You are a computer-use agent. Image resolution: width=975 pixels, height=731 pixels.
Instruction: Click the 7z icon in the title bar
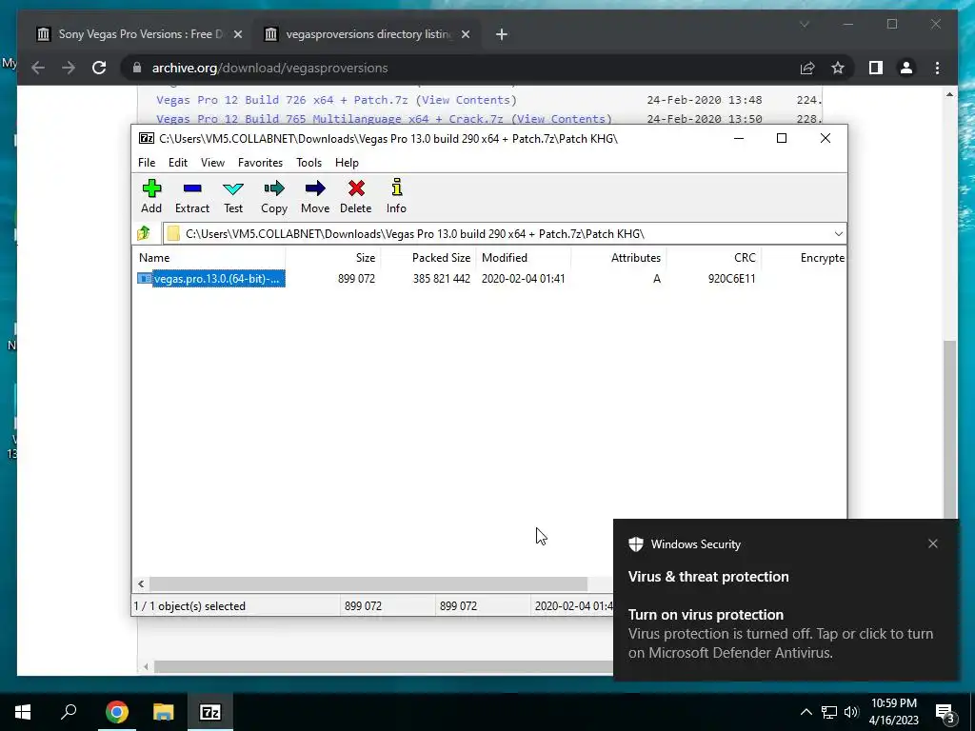tap(147, 138)
